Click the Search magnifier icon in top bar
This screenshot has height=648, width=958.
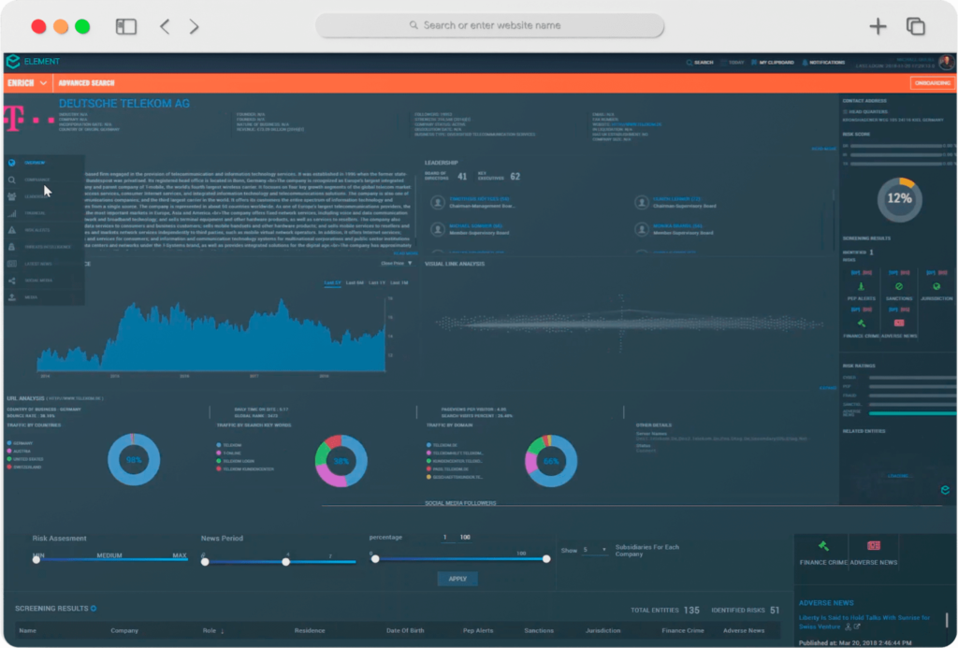click(x=689, y=63)
